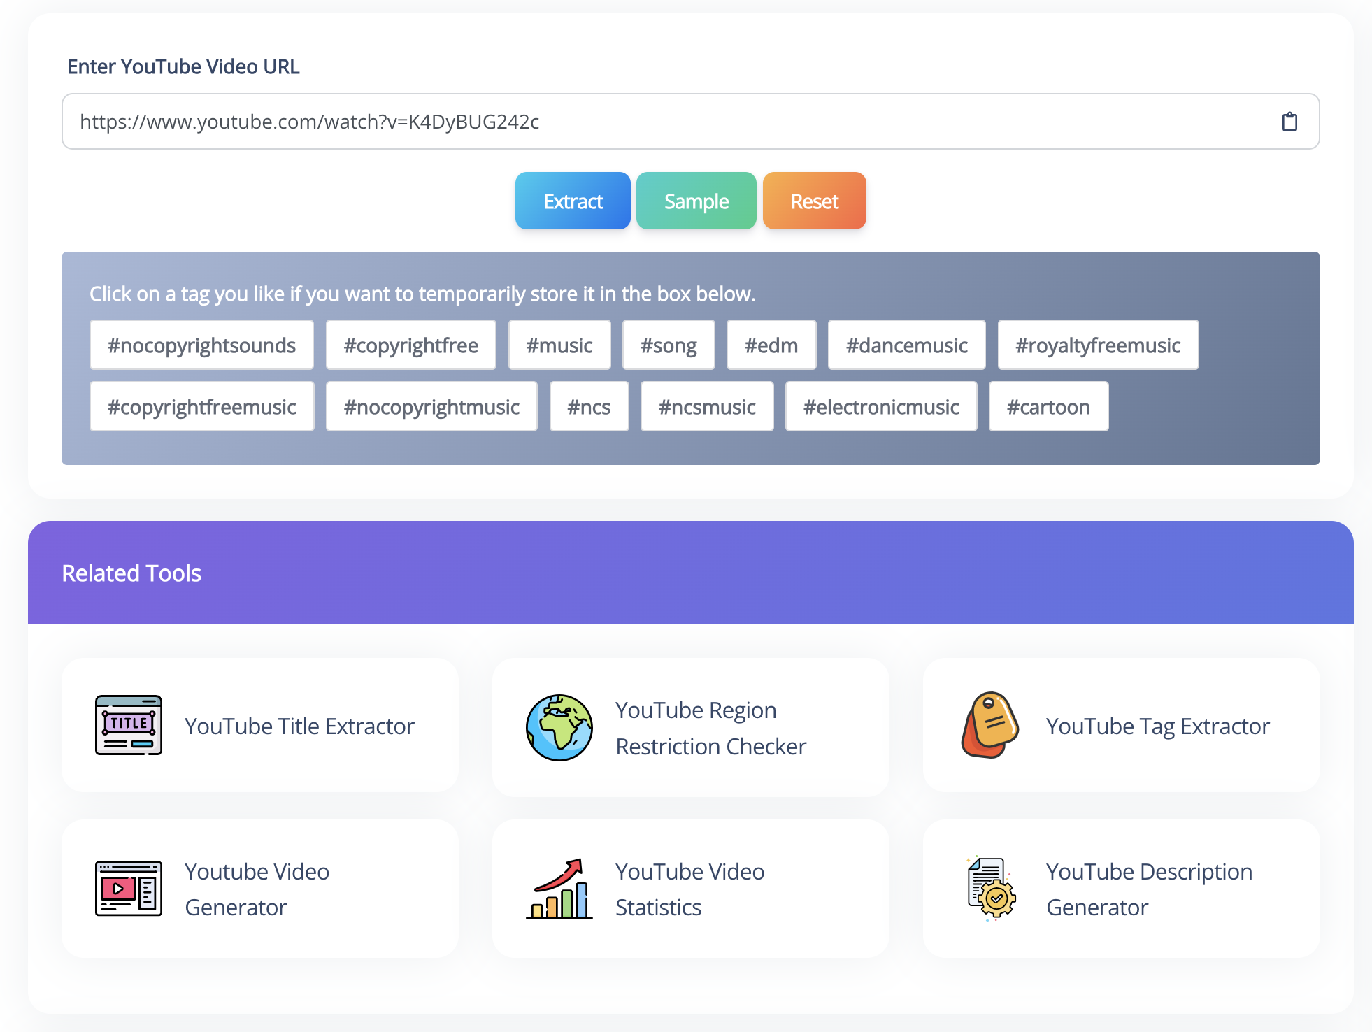Select the #royaltyfreemusic tag
This screenshot has width=1372, height=1032.
click(1098, 344)
